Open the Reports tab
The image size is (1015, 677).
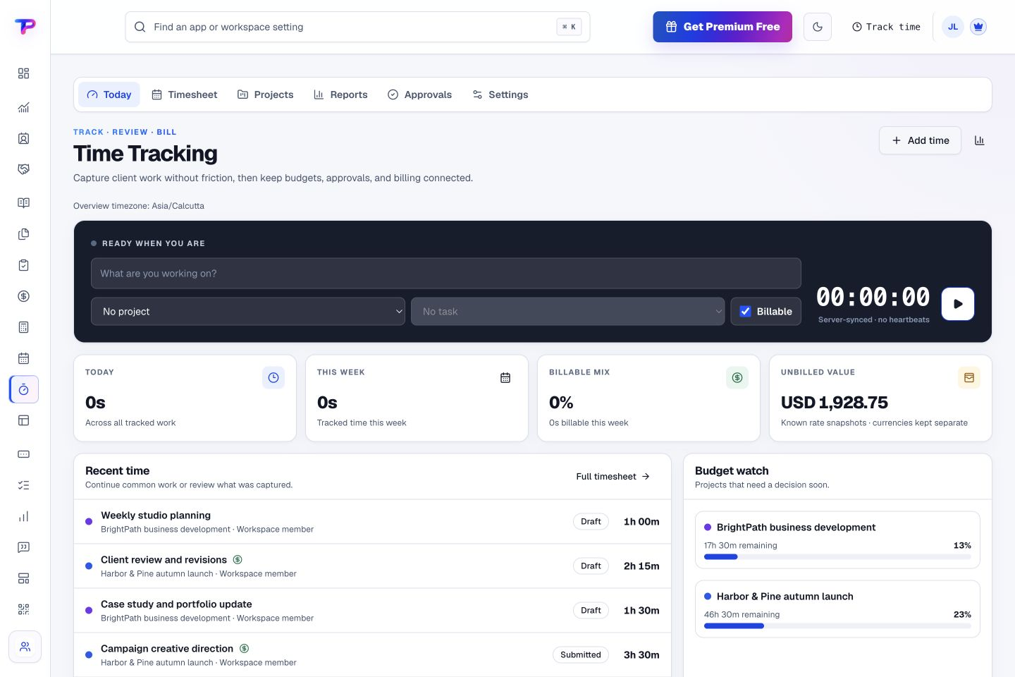(340, 94)
